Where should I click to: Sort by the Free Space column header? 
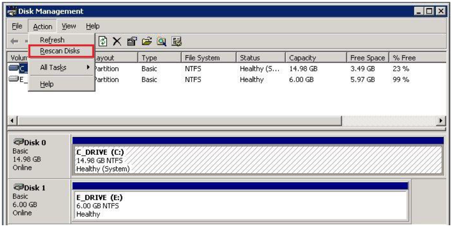(368, 58)
